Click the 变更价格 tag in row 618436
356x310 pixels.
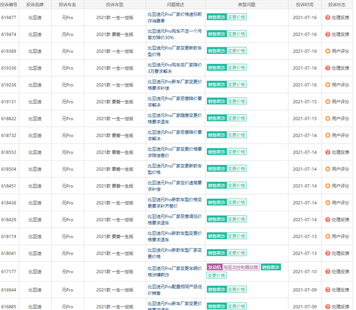pyautogui.click(x=237, y=202)
